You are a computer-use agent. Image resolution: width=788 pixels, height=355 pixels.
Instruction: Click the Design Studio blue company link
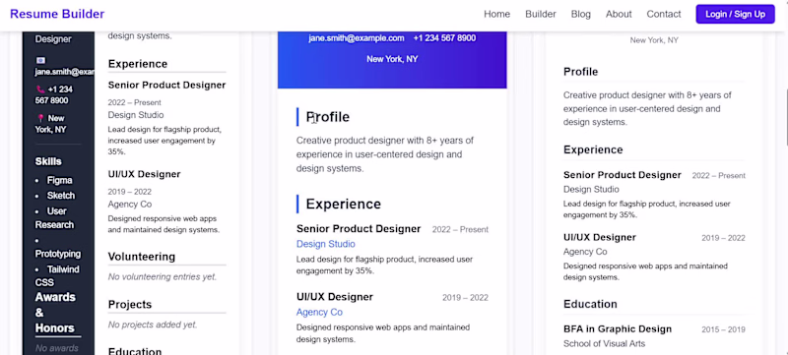tap(326, 244)
